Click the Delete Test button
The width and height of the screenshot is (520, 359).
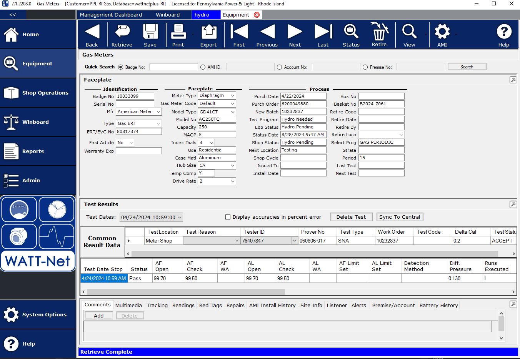[x=351, y=217]
